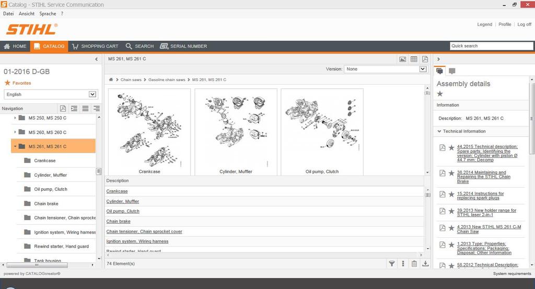Toggle favorite star for 1.2013 Type Properties document

coord(451,245)
